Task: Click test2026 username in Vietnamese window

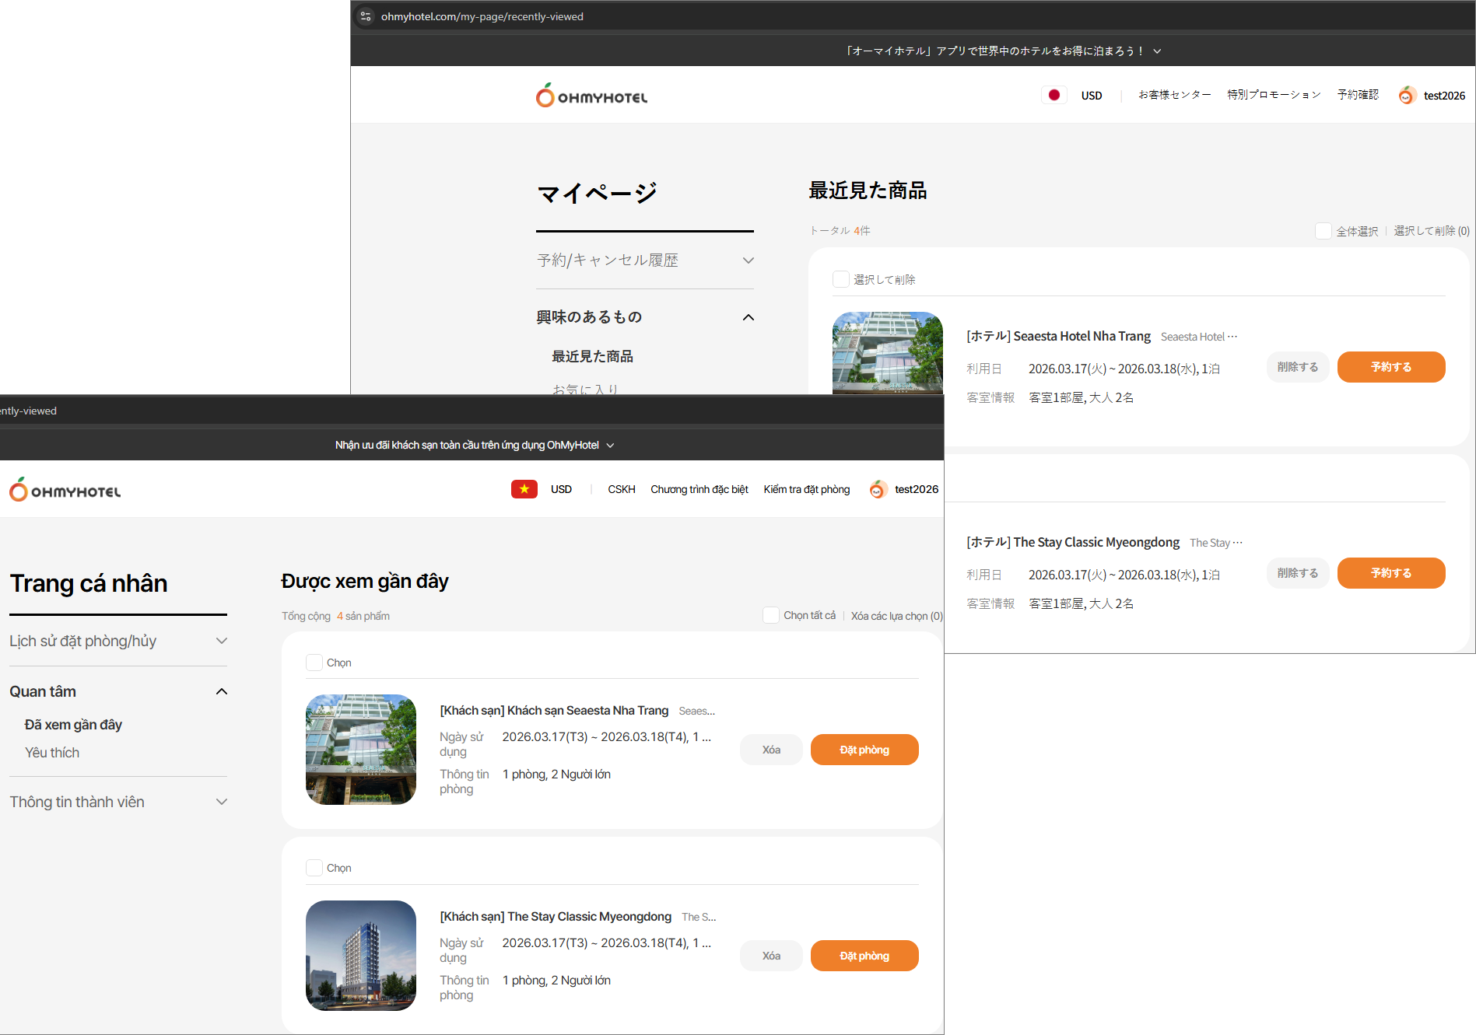Action: click(x=917, y=489)
